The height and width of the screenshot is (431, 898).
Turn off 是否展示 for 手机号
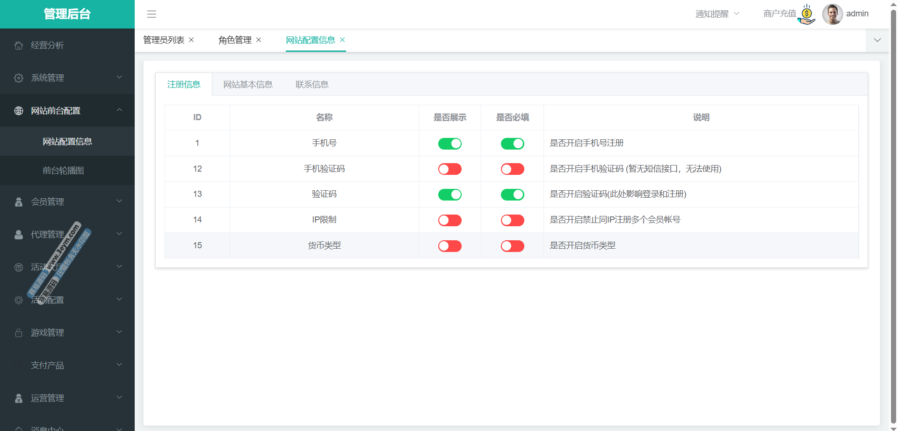coord(449,144)
